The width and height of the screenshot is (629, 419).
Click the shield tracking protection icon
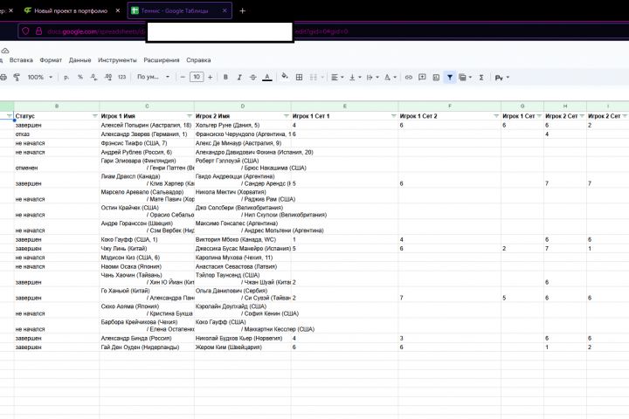(25, 31)
